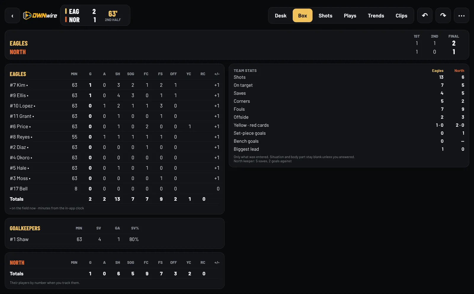
Task: Click Biggest lead stat row
Action: click(x=349, y=149)
